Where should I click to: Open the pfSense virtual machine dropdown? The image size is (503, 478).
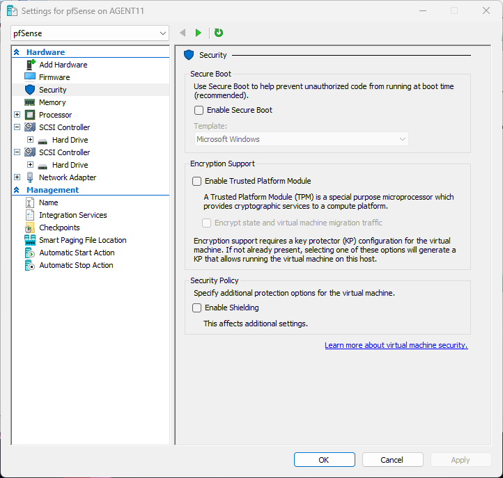91,33
